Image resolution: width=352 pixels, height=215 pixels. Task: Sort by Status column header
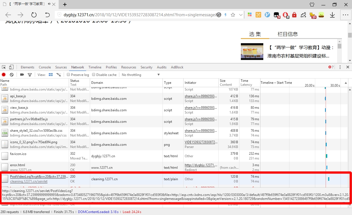pos(79,83)
